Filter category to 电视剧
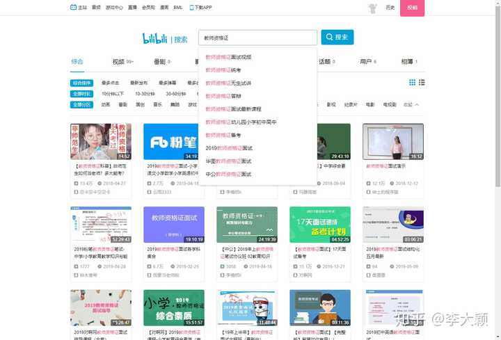 390,105
